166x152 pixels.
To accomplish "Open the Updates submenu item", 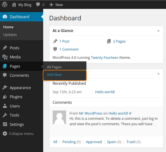I will click(x=10, y=35).
